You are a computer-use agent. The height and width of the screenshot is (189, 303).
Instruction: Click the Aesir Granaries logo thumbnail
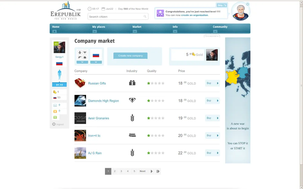[x=80, y=118]
